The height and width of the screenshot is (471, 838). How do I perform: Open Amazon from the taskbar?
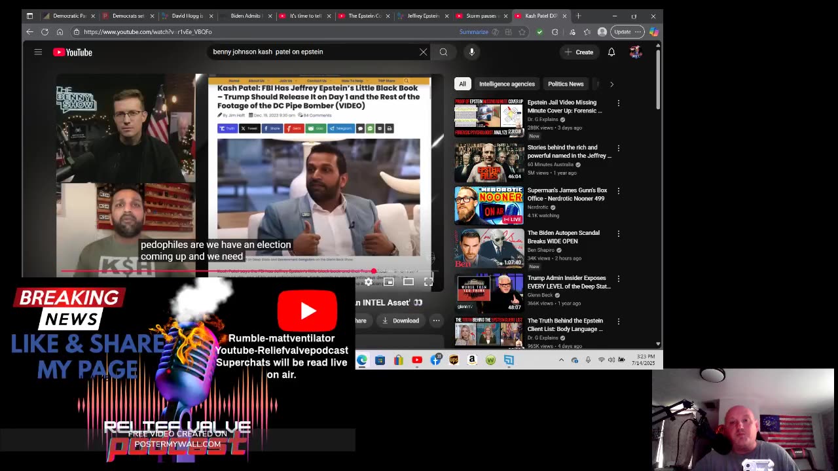point(472,360)
